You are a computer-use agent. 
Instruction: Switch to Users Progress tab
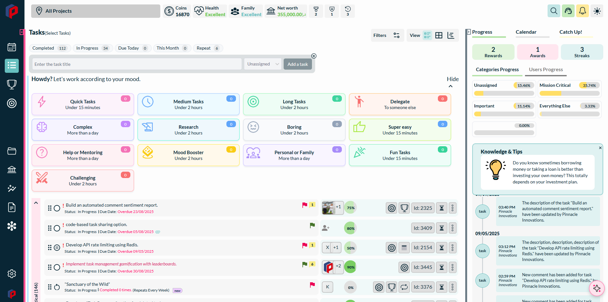pyautogui.click(x=546, y=70)
